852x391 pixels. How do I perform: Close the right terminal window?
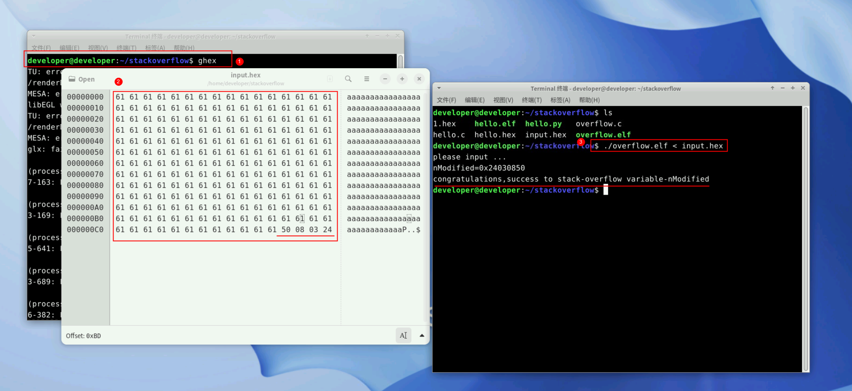(x=803, y=88)
